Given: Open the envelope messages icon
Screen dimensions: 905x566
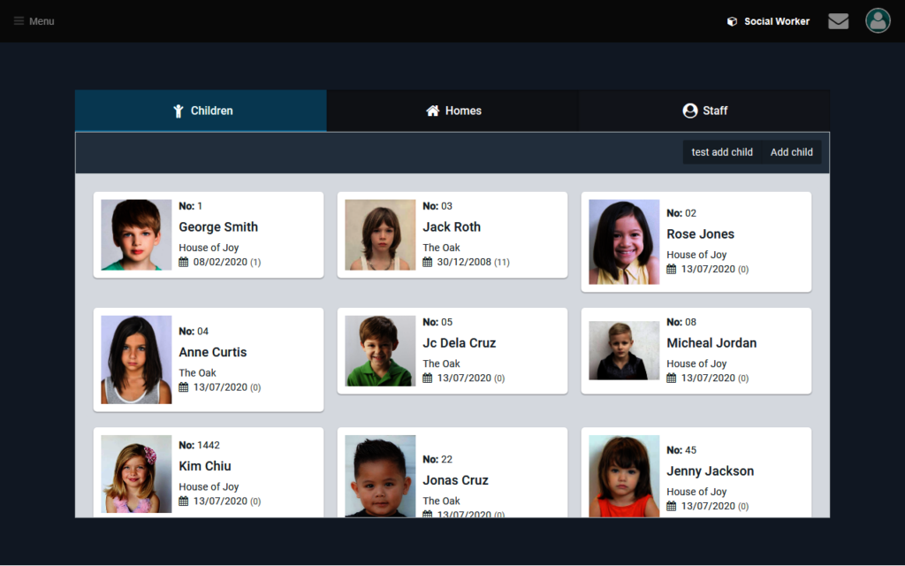Looking at the screenshot, I should (x=838, y=21).
